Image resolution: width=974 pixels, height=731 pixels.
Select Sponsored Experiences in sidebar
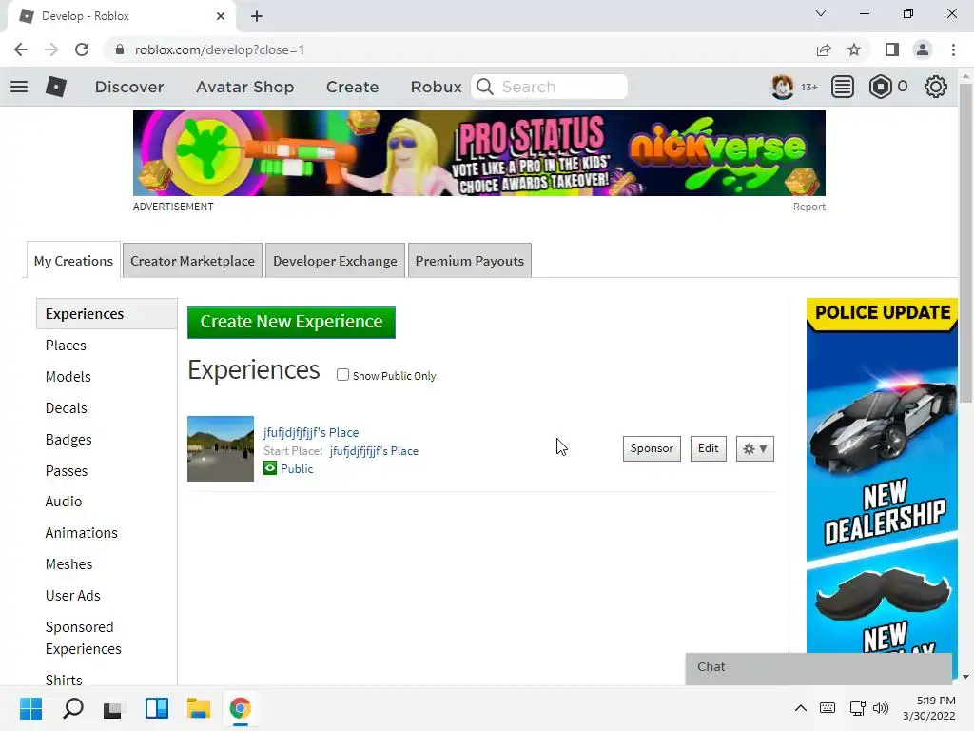point(84,638)
